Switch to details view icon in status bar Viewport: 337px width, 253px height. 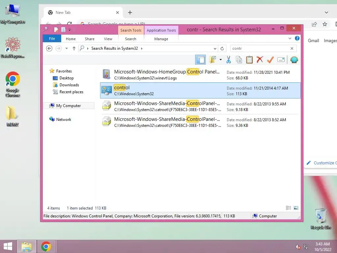pyautogui.click(x=288, y=208)
